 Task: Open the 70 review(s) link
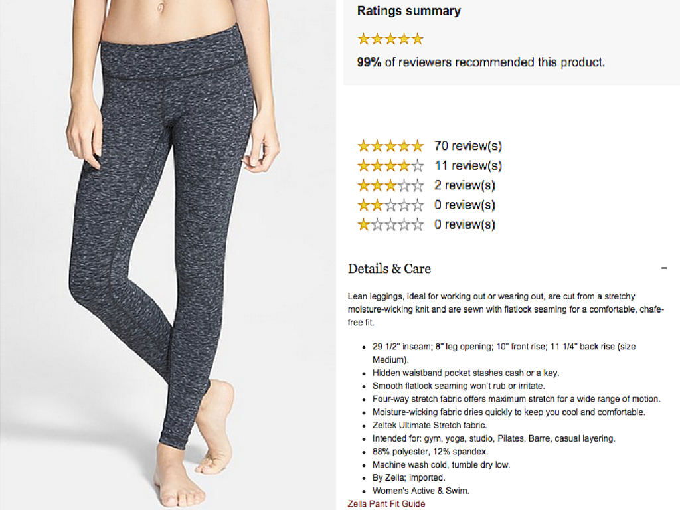tap(468, 146)
